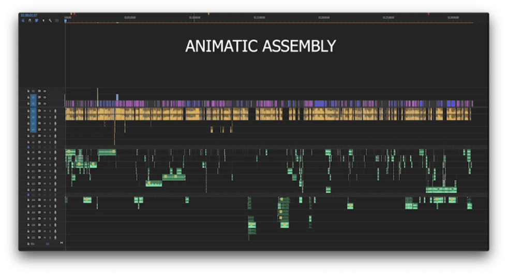Lock audio track A13

[28, 184]
